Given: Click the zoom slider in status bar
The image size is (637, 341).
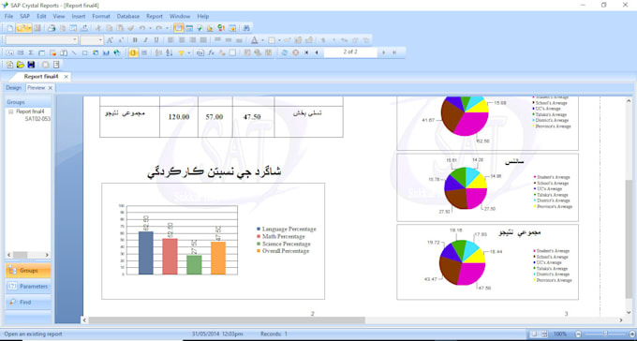Looking at the screenshot, I should coord(604,334).
